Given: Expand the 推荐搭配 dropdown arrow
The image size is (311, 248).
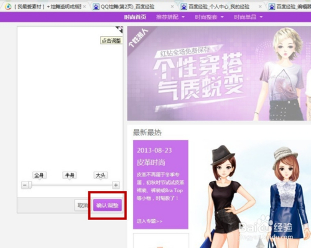Looking at the screenshot, I should click(183, 17).
